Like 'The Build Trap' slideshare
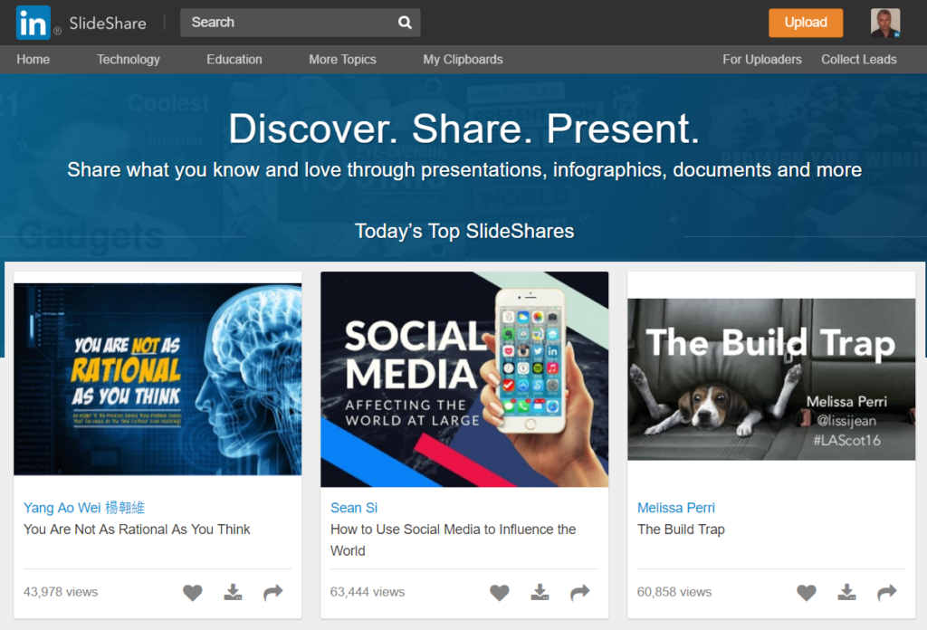The height and width of the screenshot is (630, 927). click(x=807, y=592)
